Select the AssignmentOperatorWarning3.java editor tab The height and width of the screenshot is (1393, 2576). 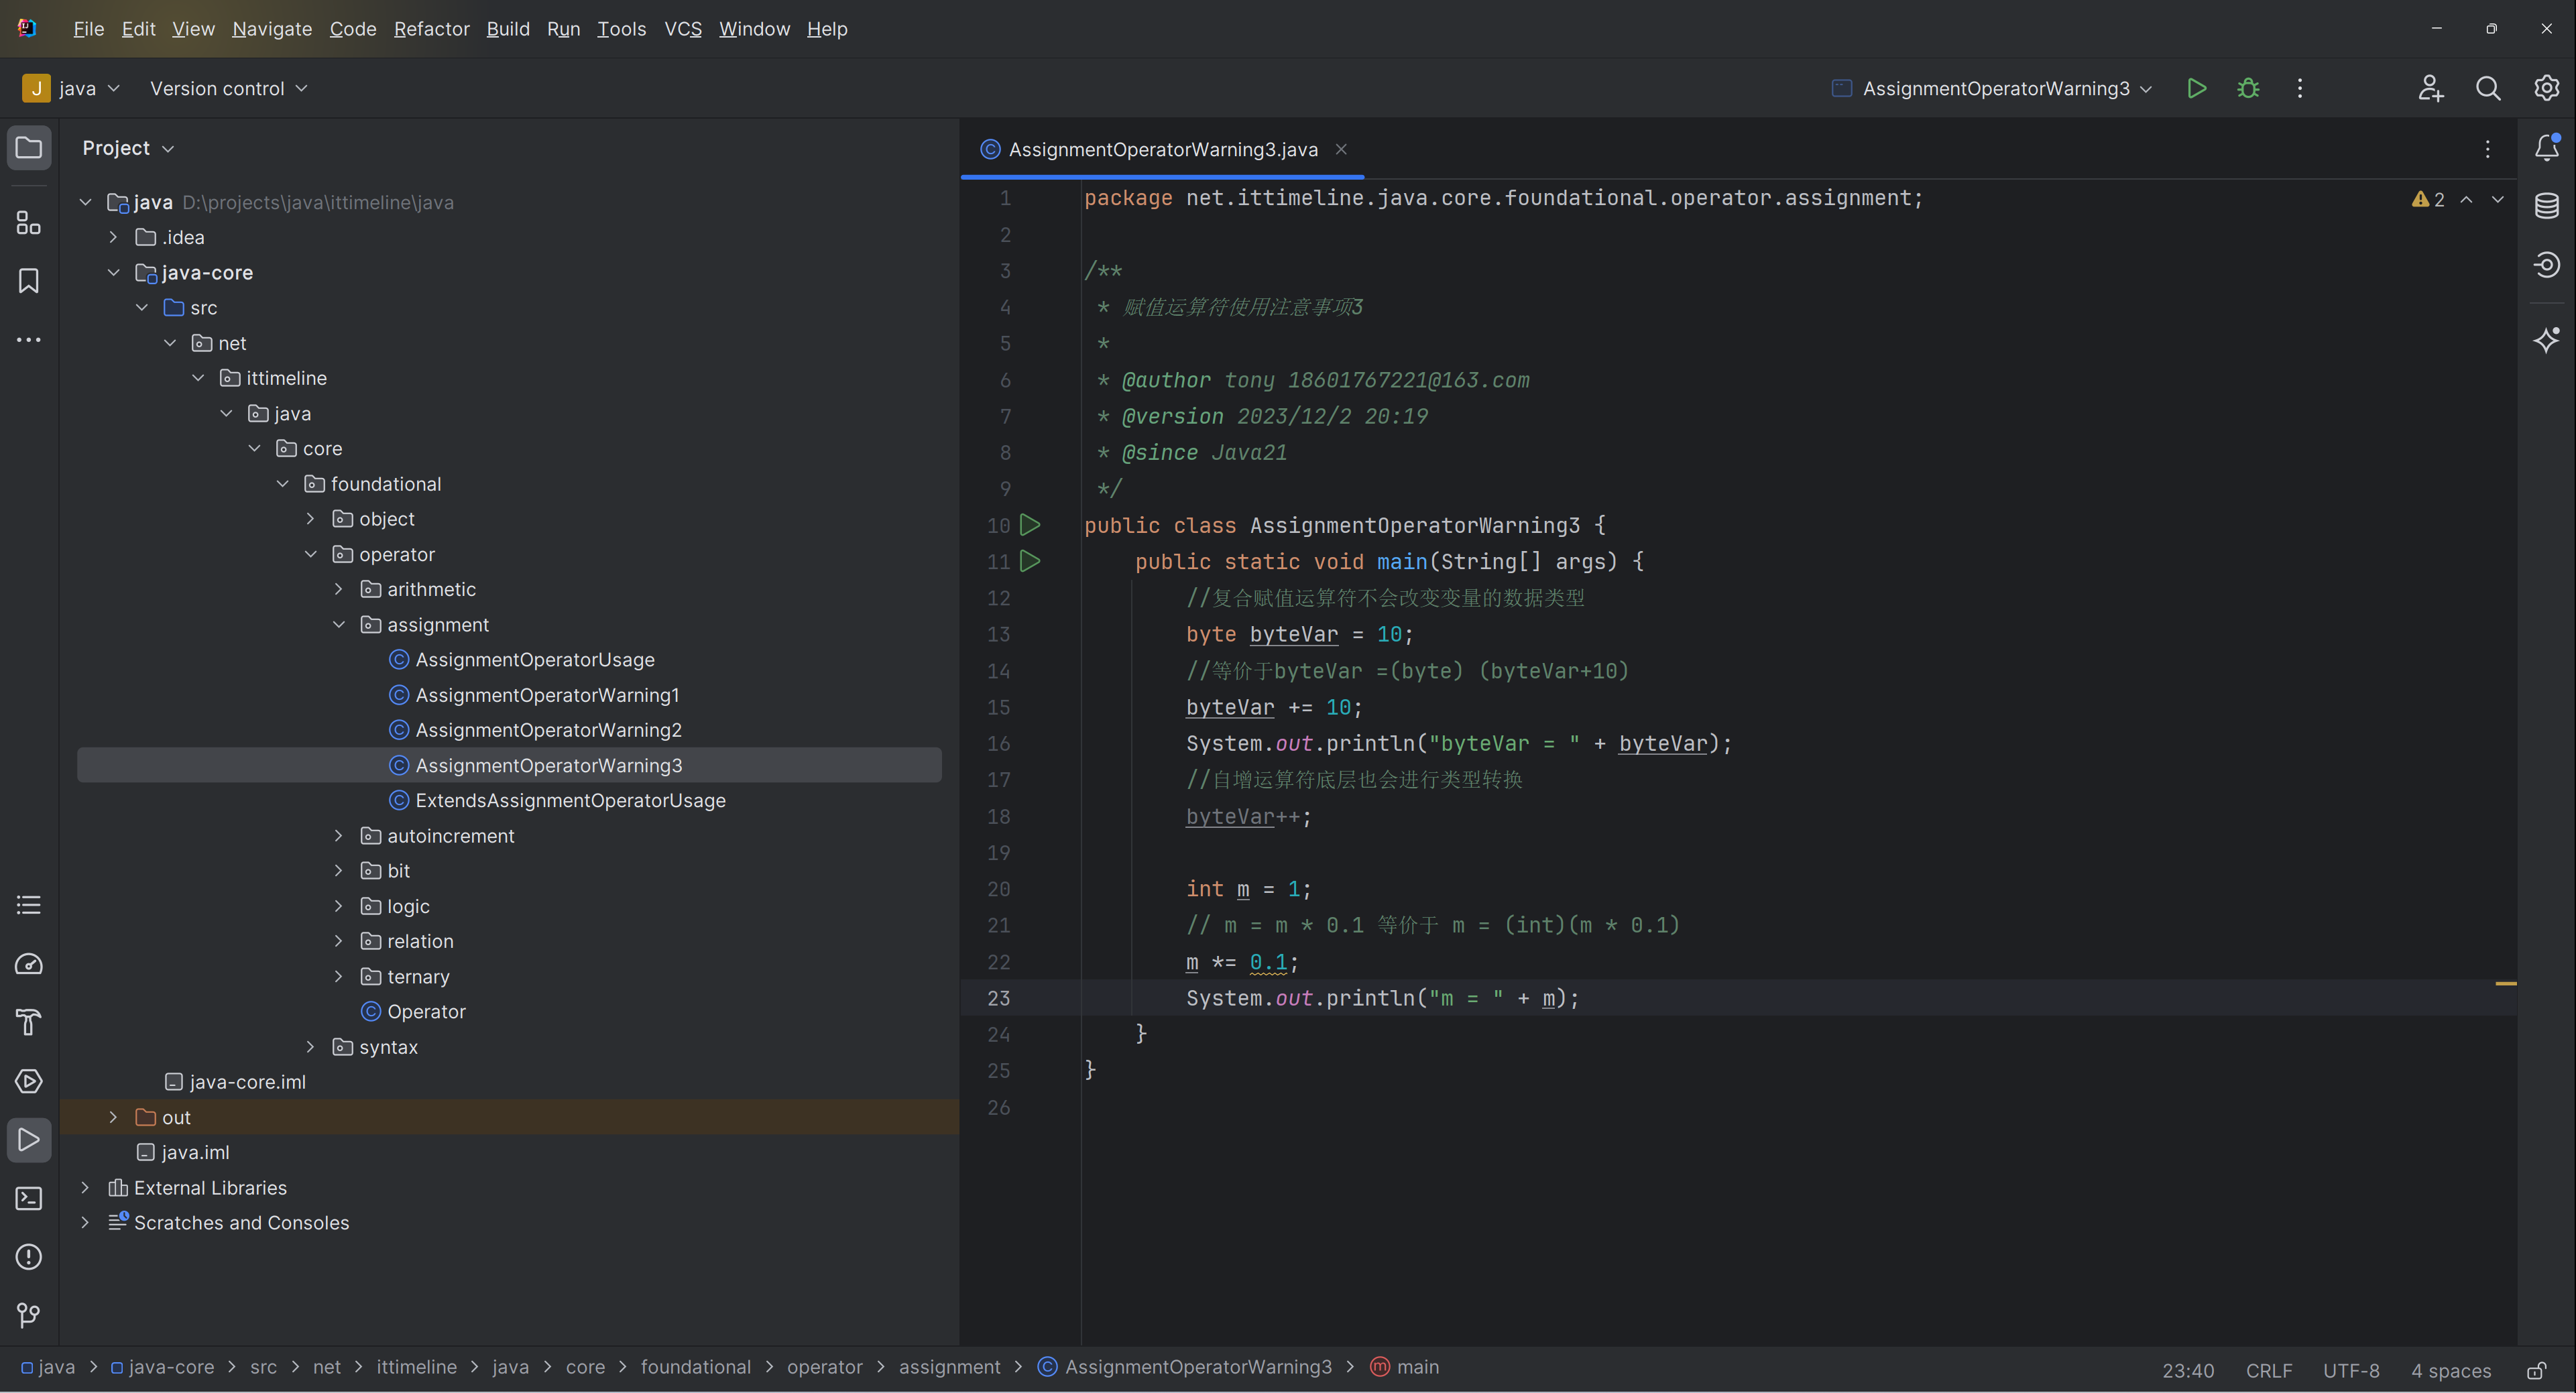coord(1162,149)
